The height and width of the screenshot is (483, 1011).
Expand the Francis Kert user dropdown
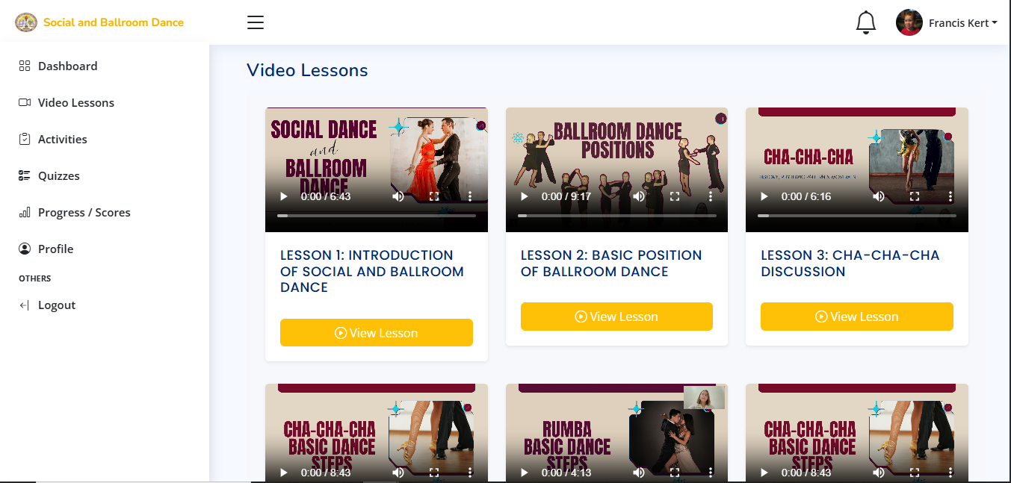pos(962,23)
